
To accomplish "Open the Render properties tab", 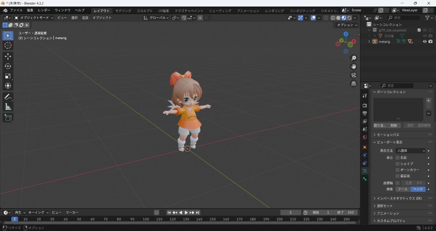I will pos(365,105).
